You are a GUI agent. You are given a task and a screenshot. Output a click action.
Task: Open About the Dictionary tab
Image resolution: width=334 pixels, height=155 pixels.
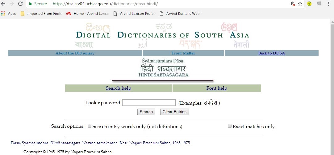pos(75,53)
